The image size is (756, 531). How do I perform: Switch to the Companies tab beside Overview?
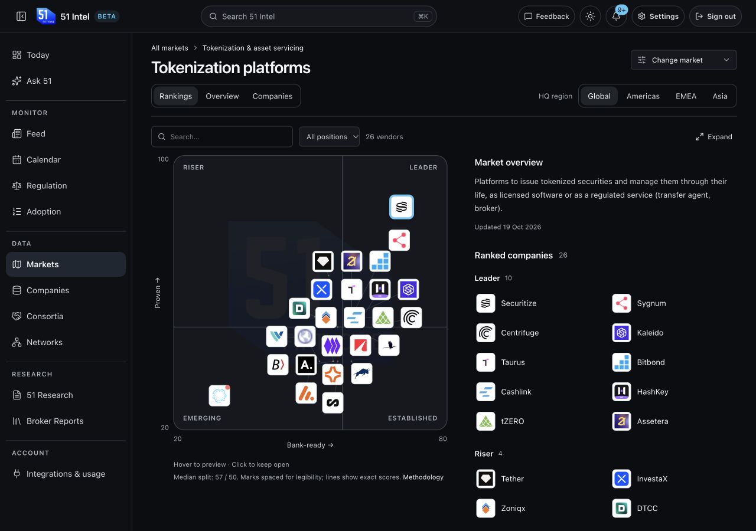click(272, 96)
